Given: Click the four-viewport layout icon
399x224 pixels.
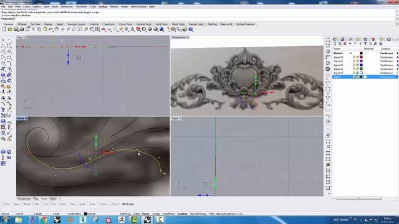Looking at the screenshot, I should [97, 29].
